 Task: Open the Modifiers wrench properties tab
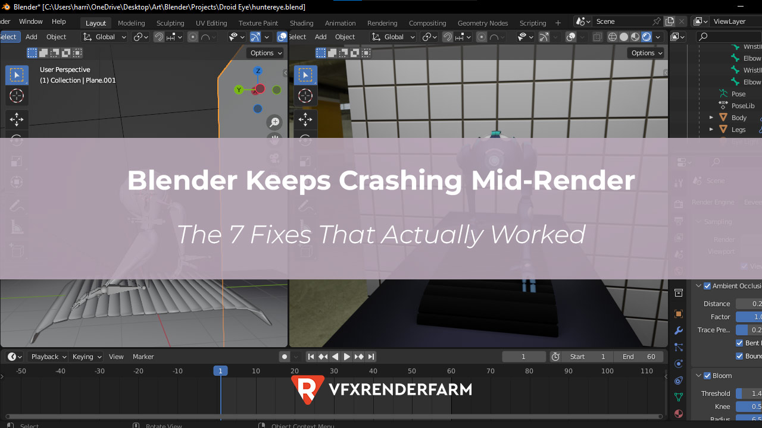678,331
